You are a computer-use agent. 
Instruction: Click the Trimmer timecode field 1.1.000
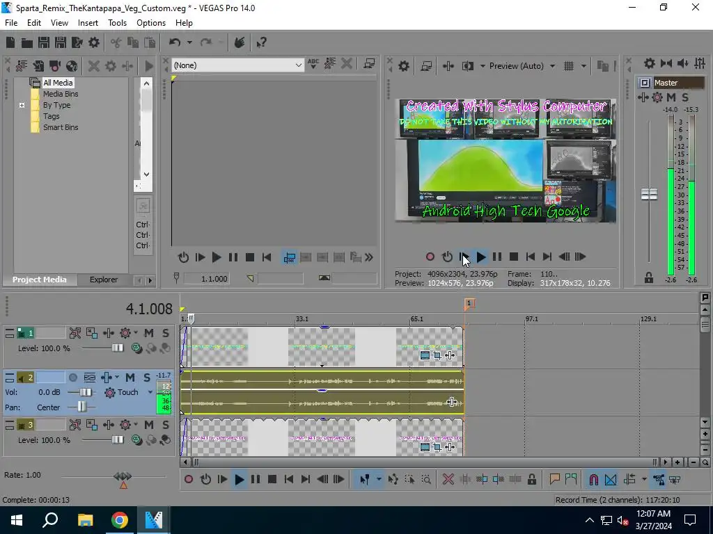[x=206, y=279]
